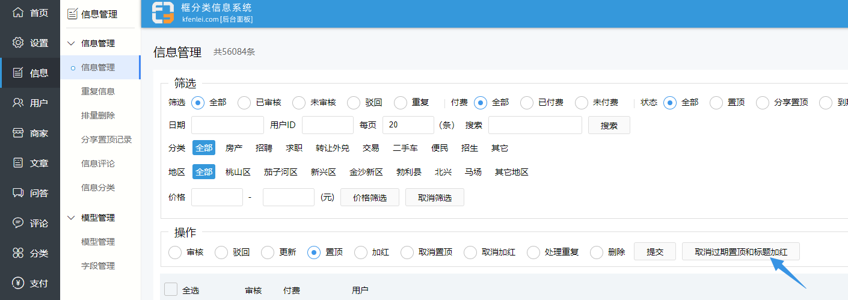Click the 日期 date input field
This screenshot has height=300, width=848.
(227, 125)
